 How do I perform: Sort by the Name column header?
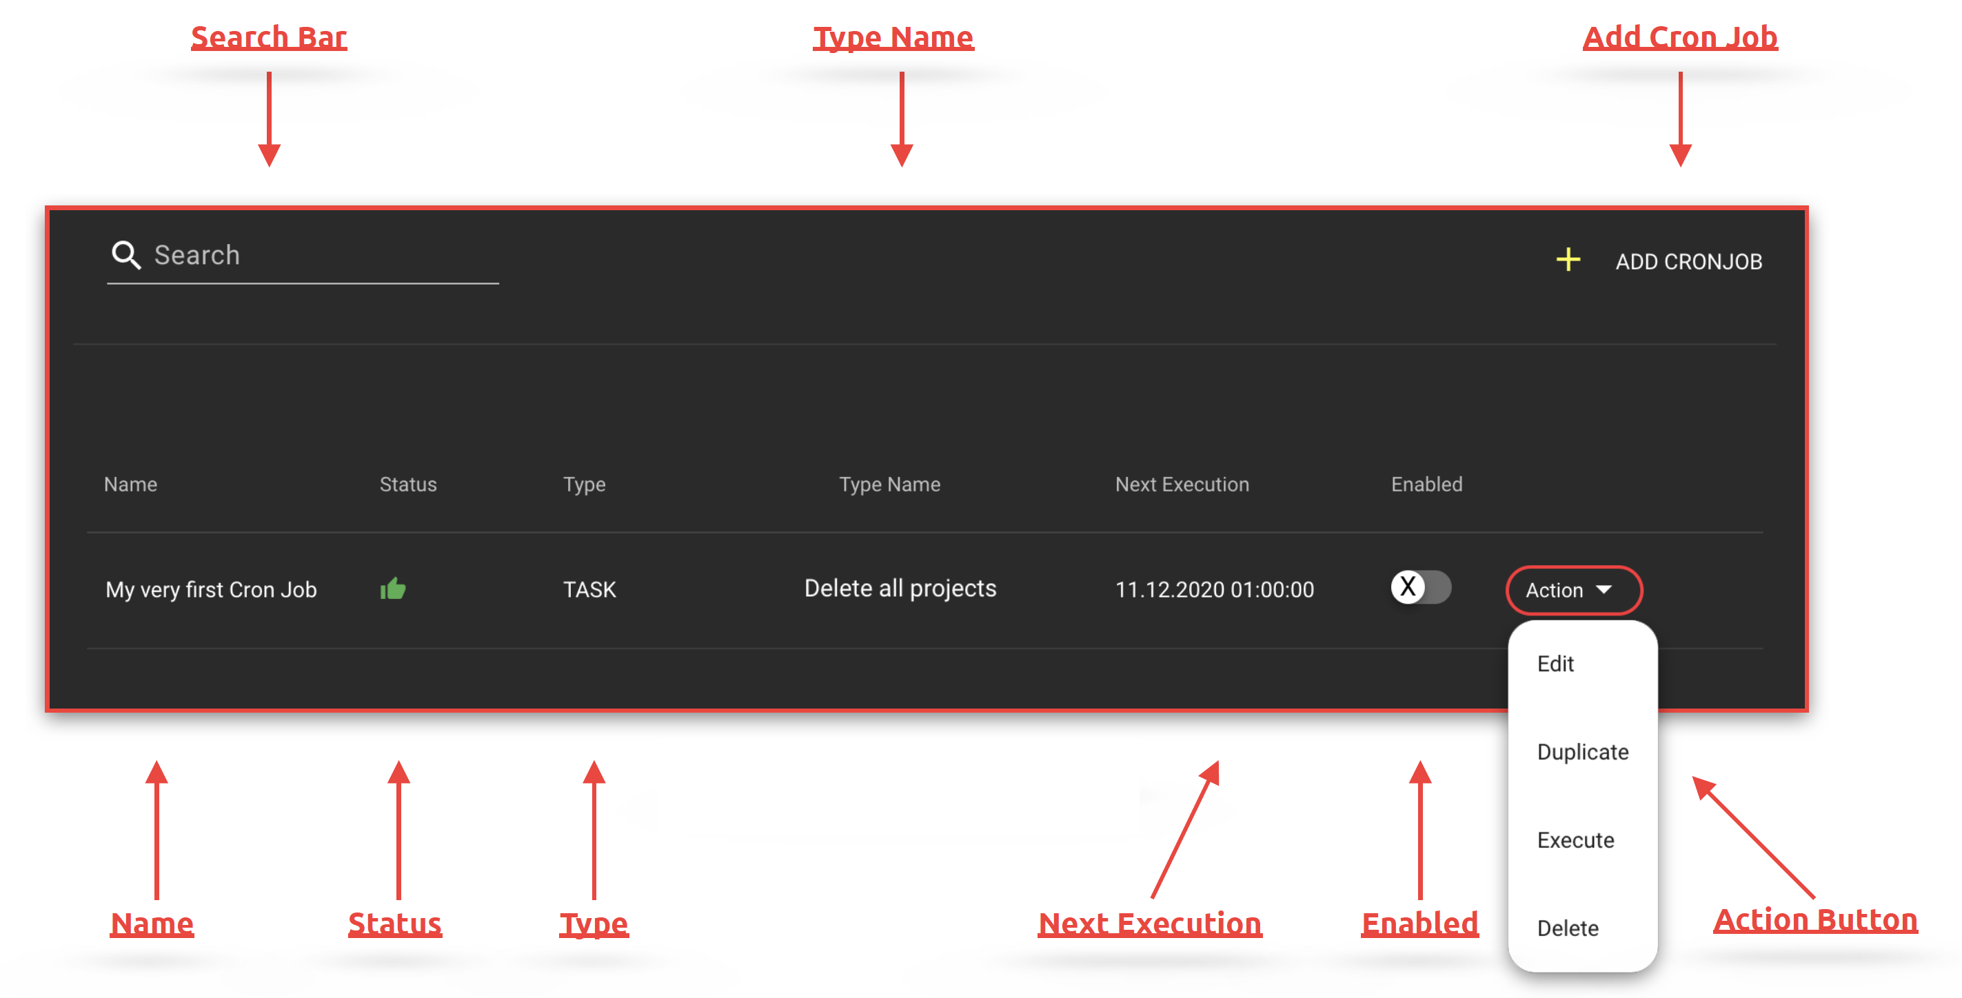tap(130, 484)
